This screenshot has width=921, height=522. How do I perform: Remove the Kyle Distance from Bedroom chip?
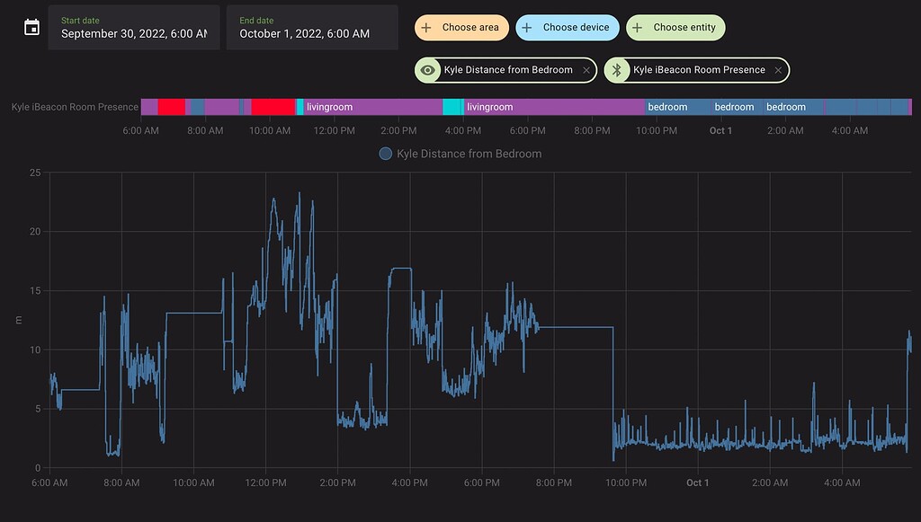point(586,70)
